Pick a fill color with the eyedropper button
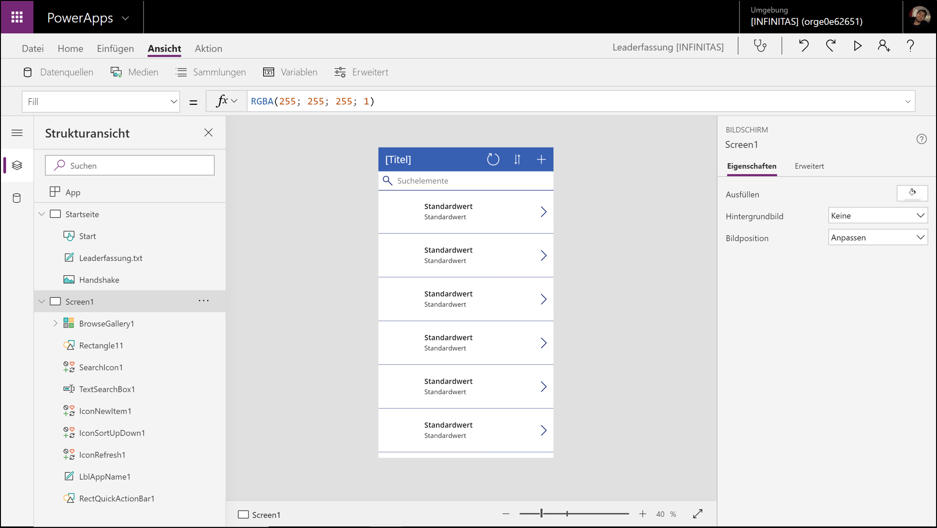Screen dimensions: 937x528 pyautogui.click(x=912, y=193)
